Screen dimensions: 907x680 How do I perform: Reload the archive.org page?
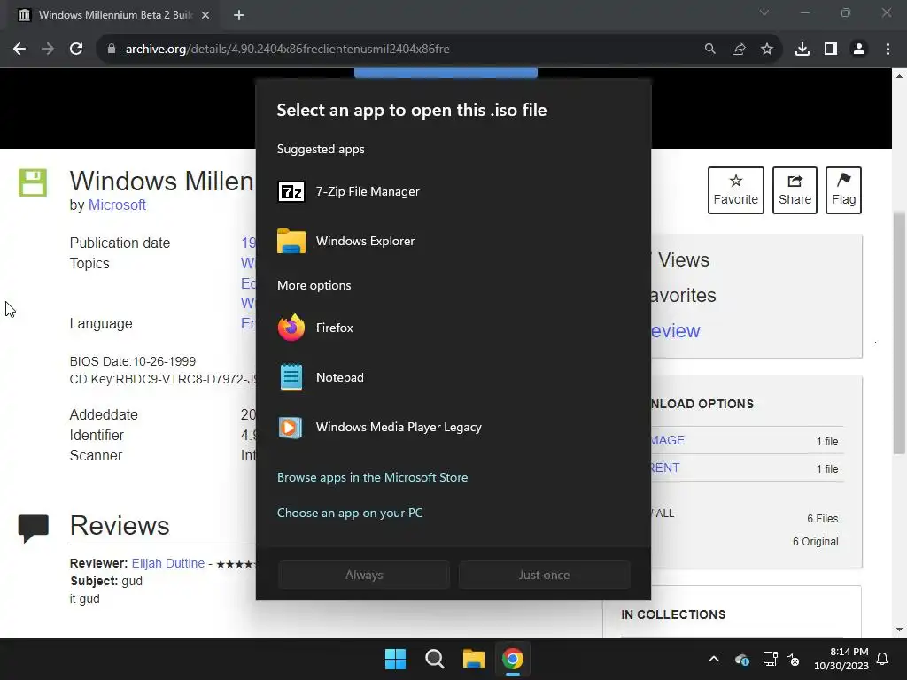(x=76, y=50)
